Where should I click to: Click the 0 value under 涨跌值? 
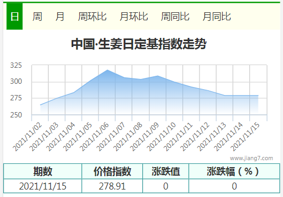[x=166, y=186]
